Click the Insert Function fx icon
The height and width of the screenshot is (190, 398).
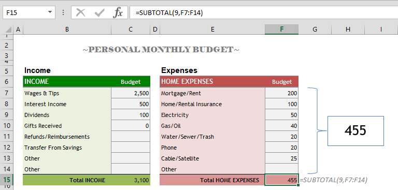[x=118, y=12]
